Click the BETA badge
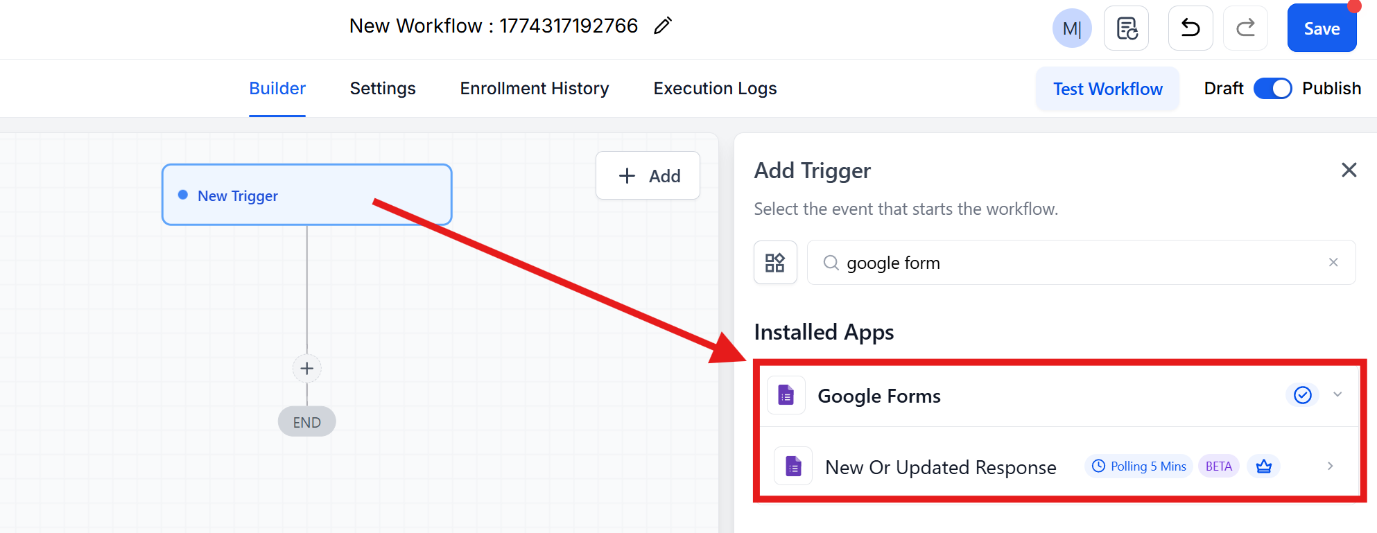This screenshot has height=533, width=1377. (1218, 466)
